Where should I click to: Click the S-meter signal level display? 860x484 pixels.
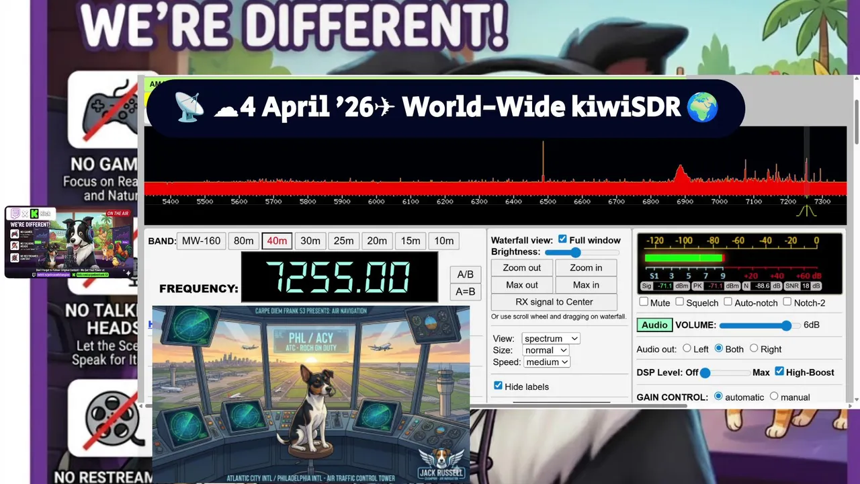tap(739, 262)
